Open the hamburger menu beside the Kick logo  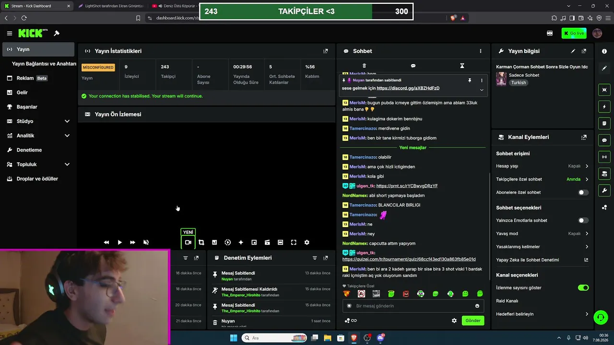(x=10, y=34)
